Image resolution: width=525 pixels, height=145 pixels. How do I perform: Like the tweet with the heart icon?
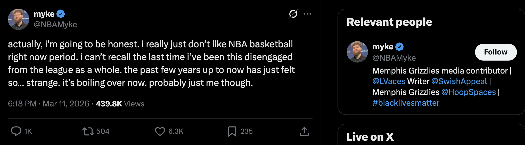160,131
